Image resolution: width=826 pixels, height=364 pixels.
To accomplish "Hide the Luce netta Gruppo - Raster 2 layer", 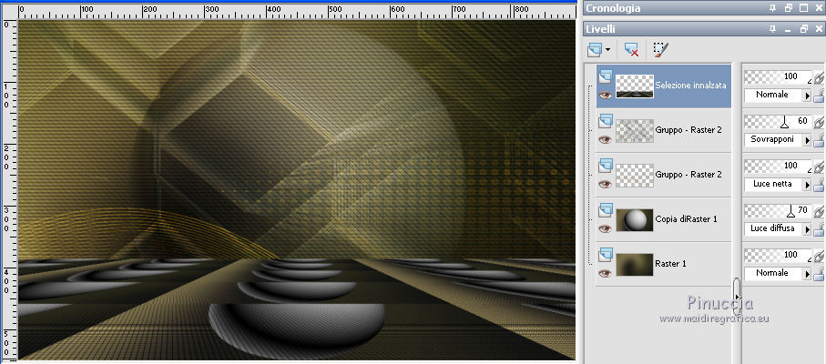I will 606,184.
